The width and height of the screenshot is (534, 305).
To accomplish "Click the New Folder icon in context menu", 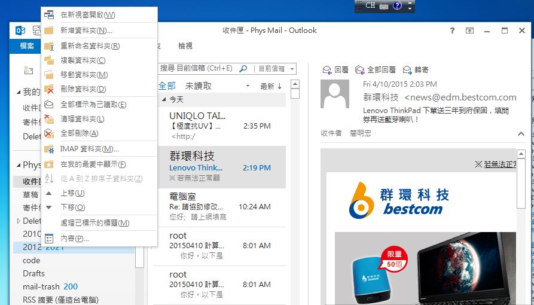I will (49, 30).
